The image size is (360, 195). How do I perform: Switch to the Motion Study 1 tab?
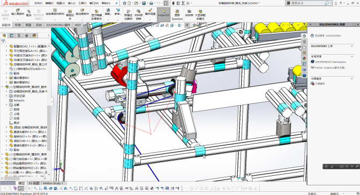point(53,183)
